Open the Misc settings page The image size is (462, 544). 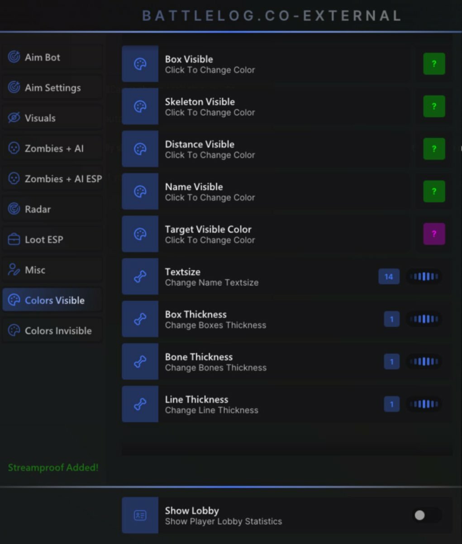(x=53, y=270)
